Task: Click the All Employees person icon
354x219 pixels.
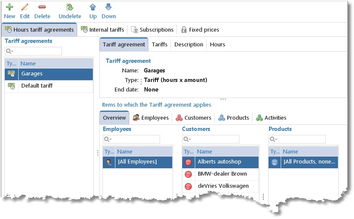Action: pos(109,162)
